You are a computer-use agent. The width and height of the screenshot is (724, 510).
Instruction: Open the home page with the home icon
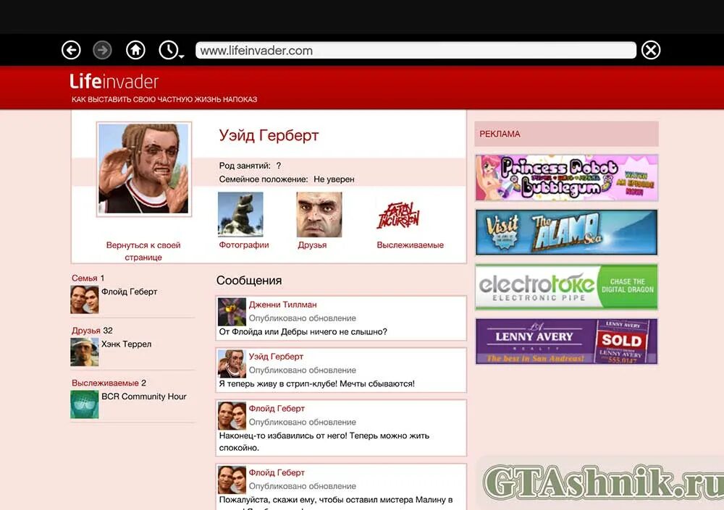coord(135,50)
